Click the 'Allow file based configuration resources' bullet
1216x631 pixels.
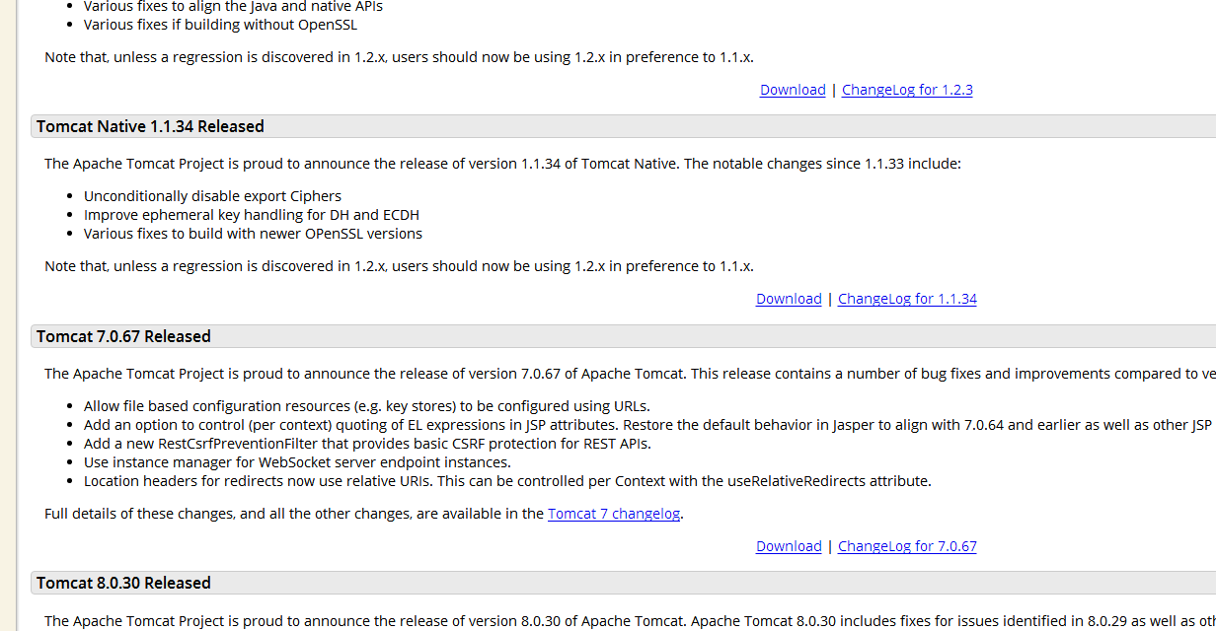coord(366,406)
